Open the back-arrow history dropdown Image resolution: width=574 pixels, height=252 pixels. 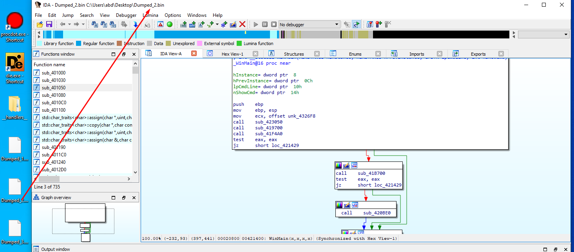[x=69, y=24]
